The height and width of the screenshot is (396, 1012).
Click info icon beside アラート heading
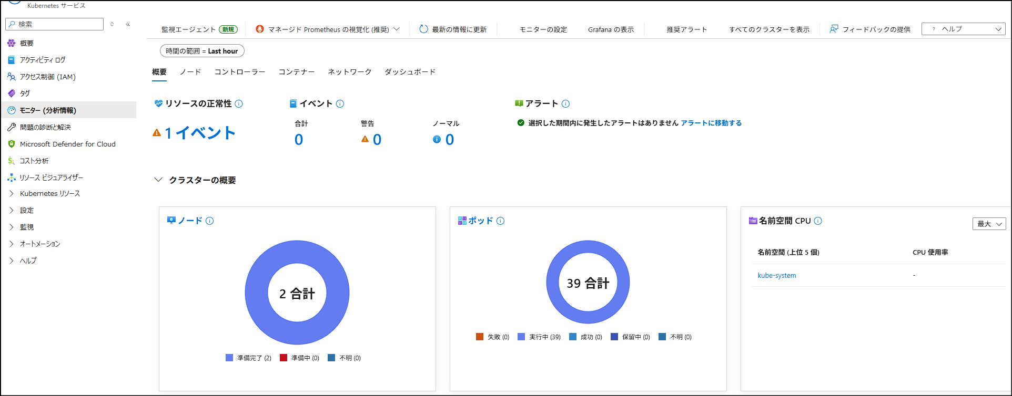coord(565,103)
